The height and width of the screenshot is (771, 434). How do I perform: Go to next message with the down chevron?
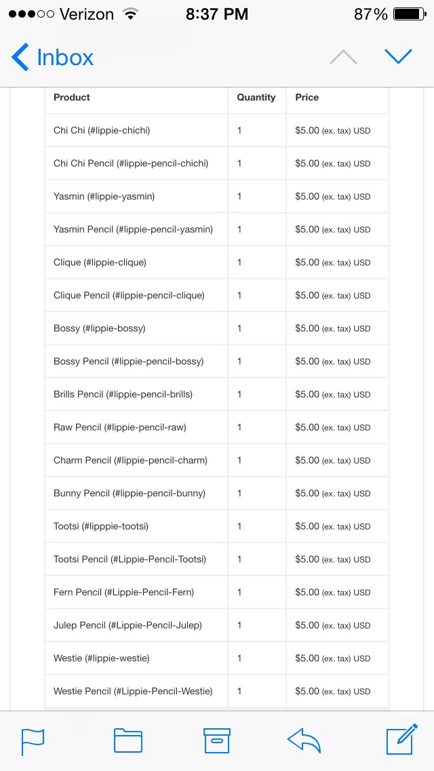(398, 56)
